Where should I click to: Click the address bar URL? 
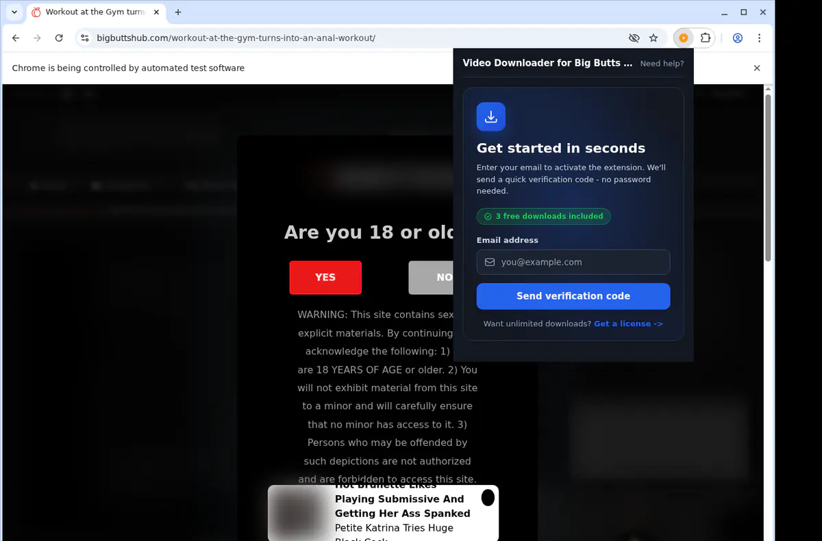[236, 38]
